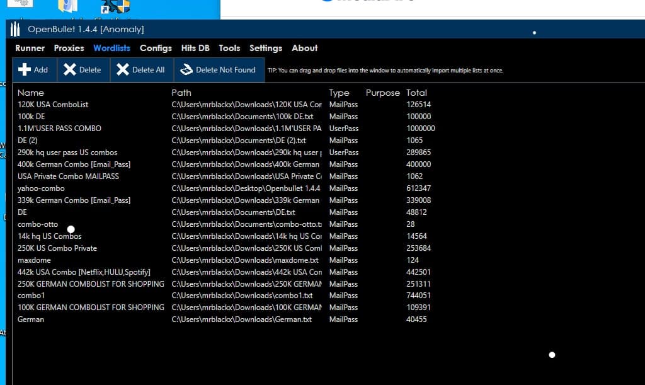This screenshot has height=385, width=645.
Task: Click the X icon beside Delete
Action: pos(70,70)
